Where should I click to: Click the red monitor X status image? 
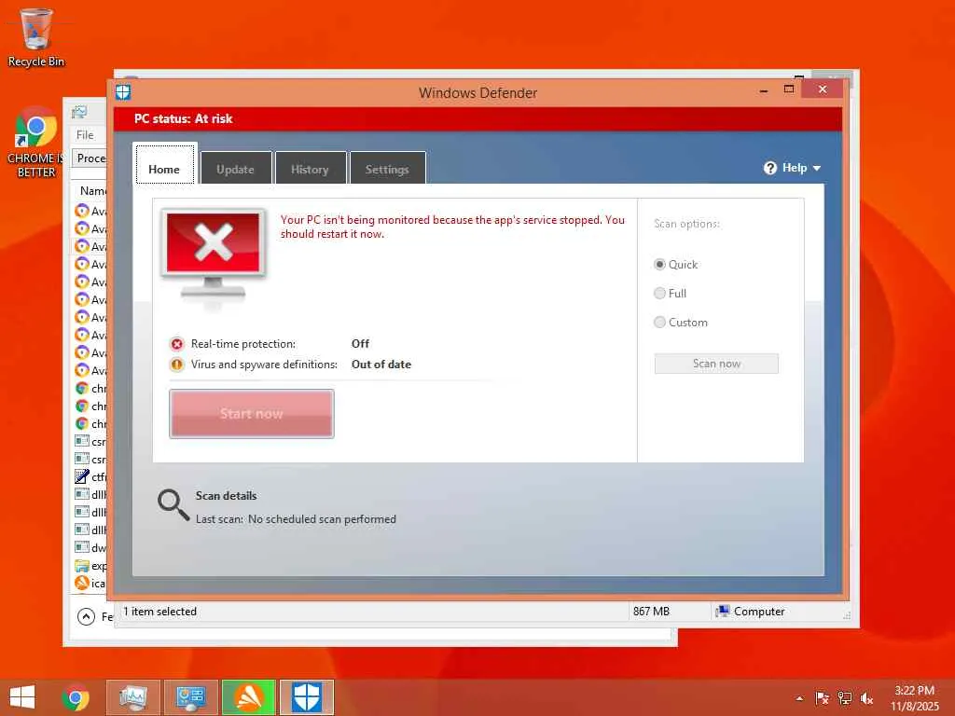coord(214,255)
